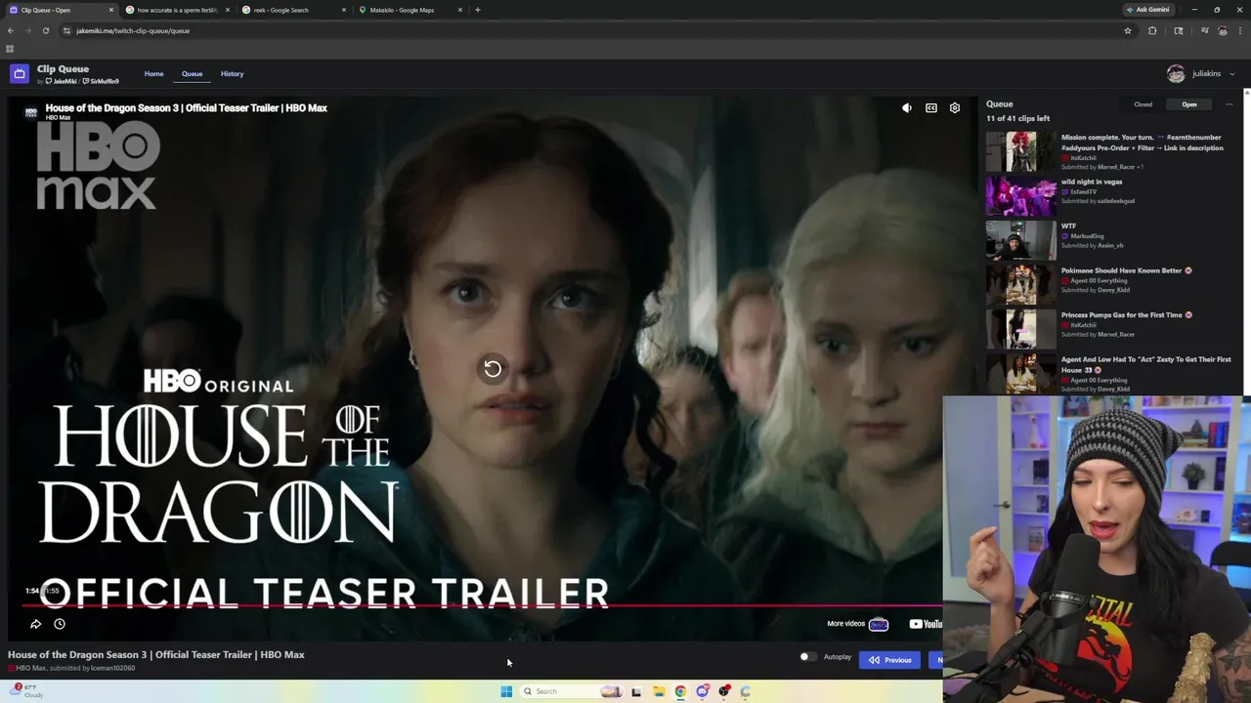Select the 'Mission complete. Your turn.' clip thumbnail
Viewport: 1251px width, 703px height.
[1020, 151]
